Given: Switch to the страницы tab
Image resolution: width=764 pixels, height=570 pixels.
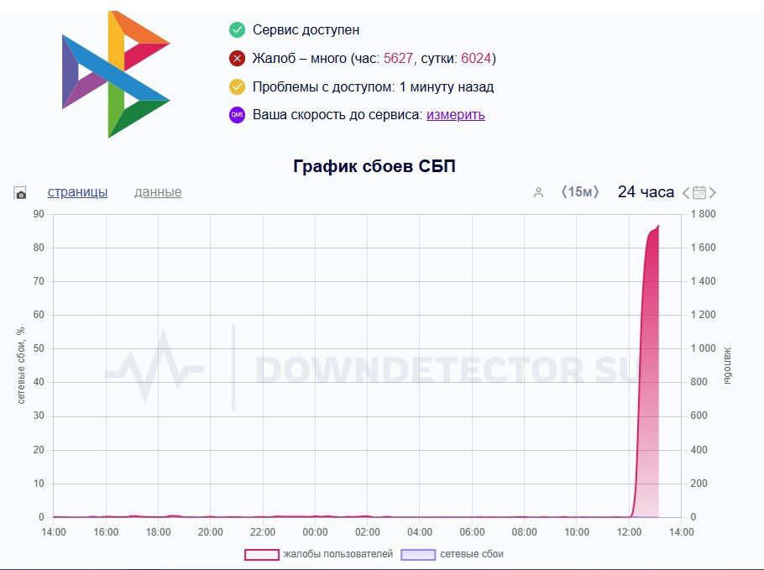Looking at the screenshot, I should tap(77, 192).
